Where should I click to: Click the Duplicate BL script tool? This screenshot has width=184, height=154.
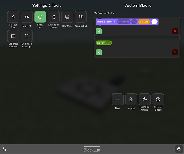(x=27, y=36)
